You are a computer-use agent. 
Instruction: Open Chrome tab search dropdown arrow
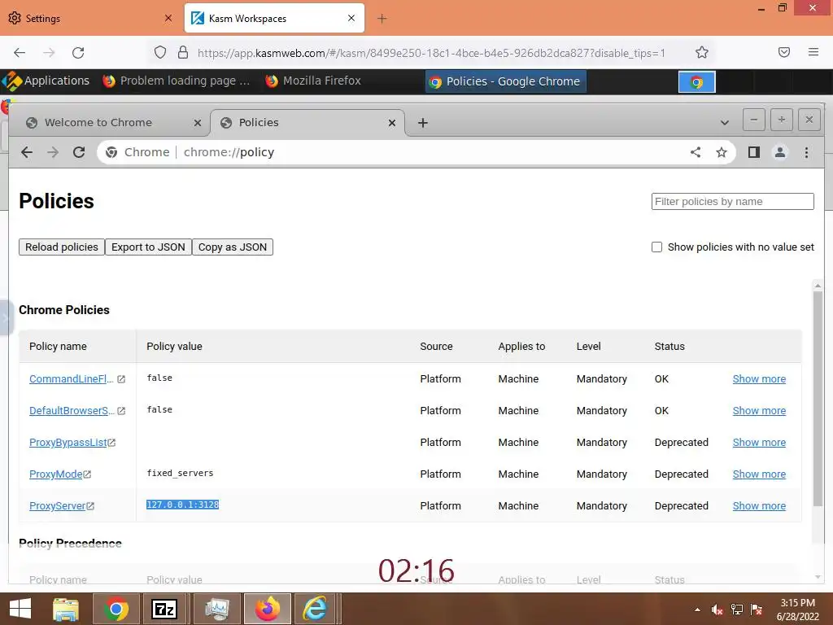coord(724,123)
